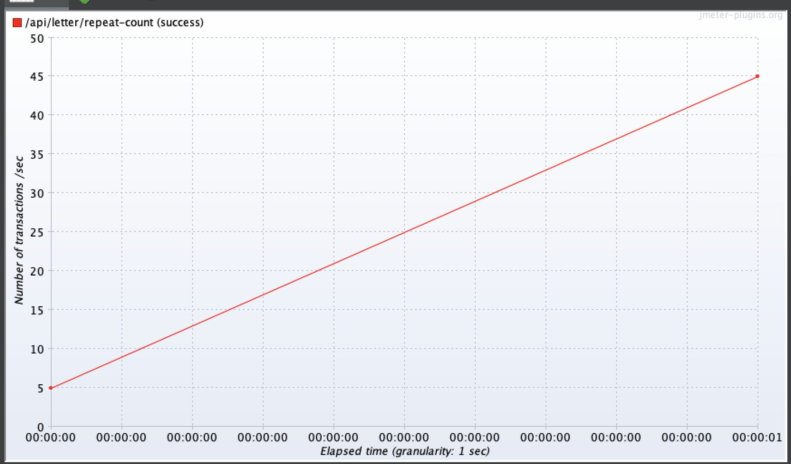Click the 'Elapsed time (granularity: 1 sec)' axis title
The height and width of the screenshot is (464, 791).
(x=405, y=451)
